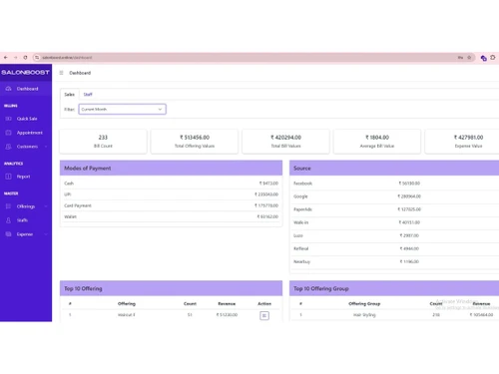This screenshot has height=374, width=499.
Task: Switch to the Staff tab
Action: (x=88, y=95)
